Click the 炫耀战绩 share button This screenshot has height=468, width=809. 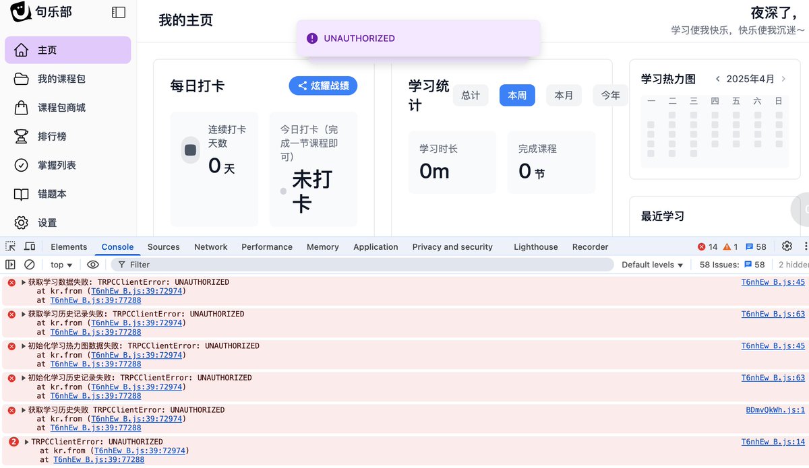tap(323, 86)
